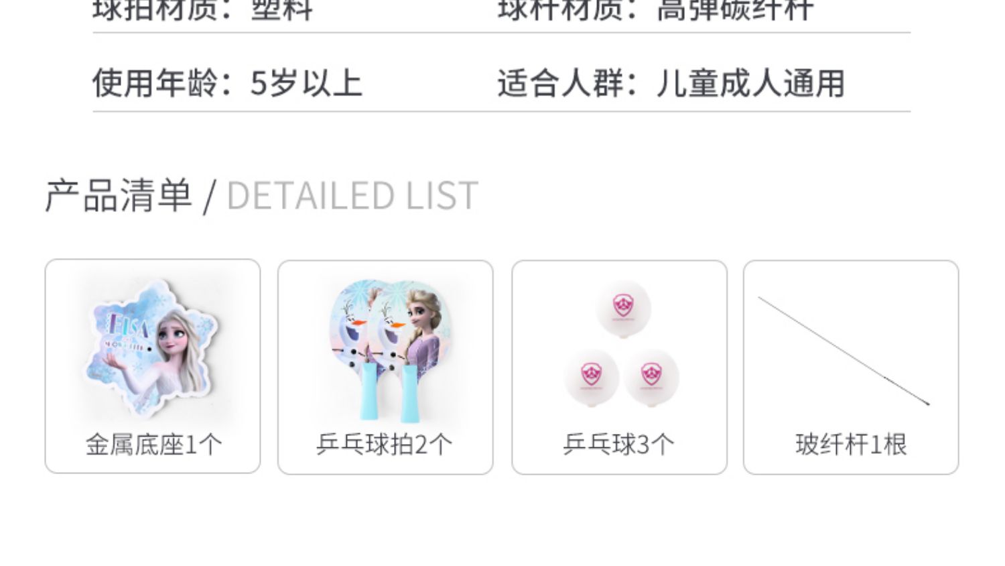Viewport: 1005px width, 566px height.
Task: Click the top ping pong ball
Action: click(624, 308)
